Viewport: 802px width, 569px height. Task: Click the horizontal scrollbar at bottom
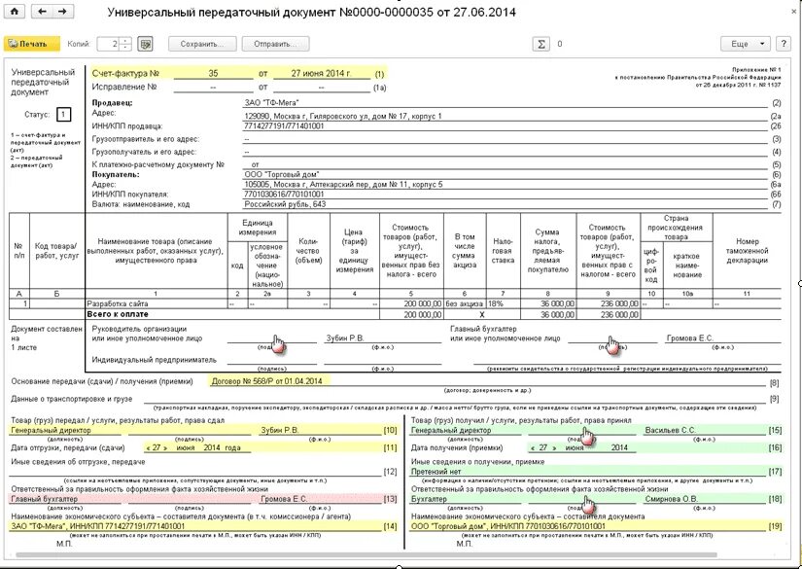[x=366, y=554]
